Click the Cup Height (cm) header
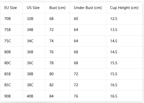The image size is (144, 103). tap(124, 8)
